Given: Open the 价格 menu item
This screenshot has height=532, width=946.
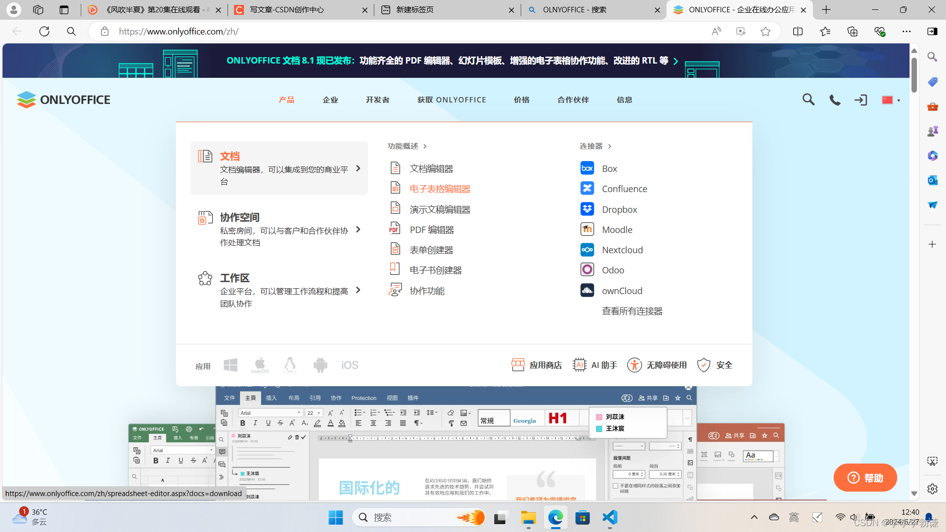Looking at the screenshot, I should click(521, 100).
